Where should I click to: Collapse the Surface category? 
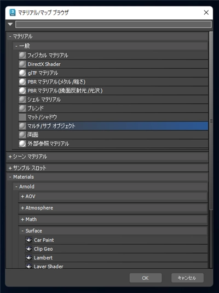22,231
